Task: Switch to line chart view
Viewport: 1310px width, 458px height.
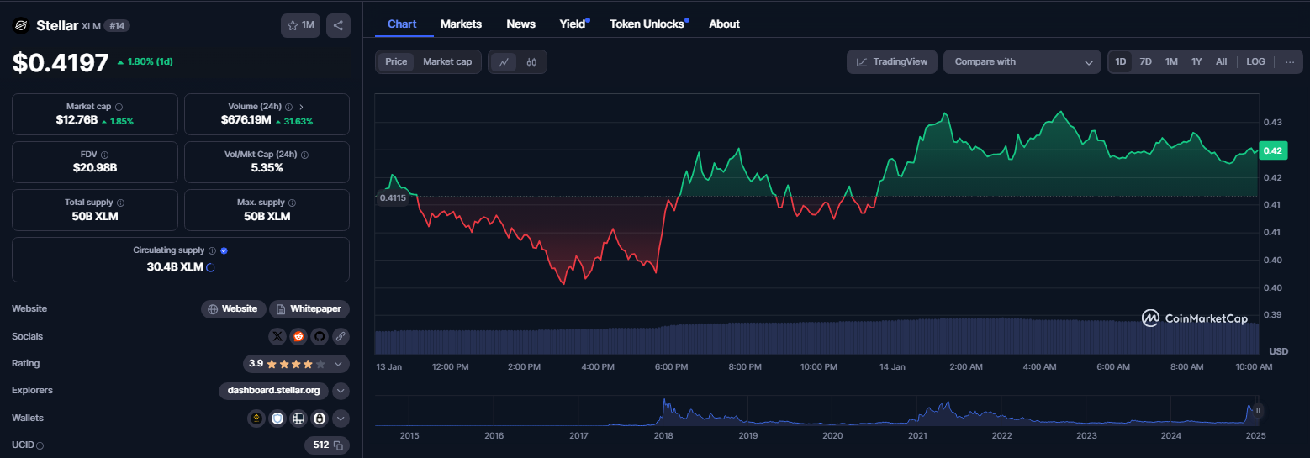Action: point(504,61)
